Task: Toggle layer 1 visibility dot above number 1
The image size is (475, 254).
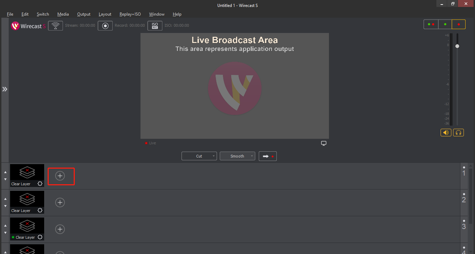Action: (464, 167)
